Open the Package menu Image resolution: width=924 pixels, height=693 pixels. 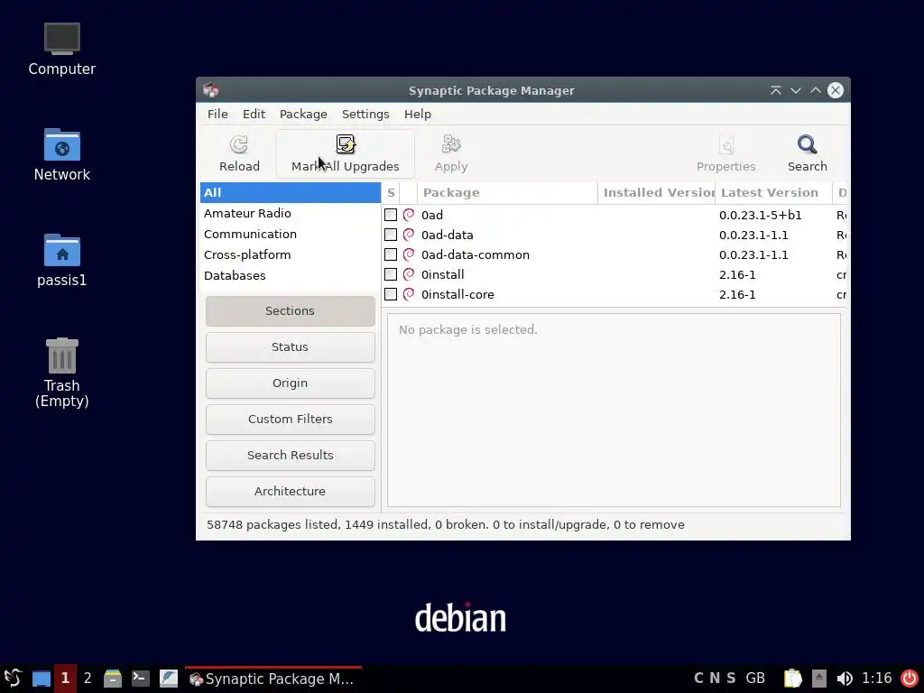303,114
